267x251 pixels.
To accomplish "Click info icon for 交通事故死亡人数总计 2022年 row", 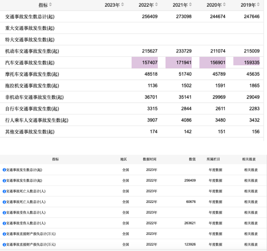I will click(x=4, y=202).
